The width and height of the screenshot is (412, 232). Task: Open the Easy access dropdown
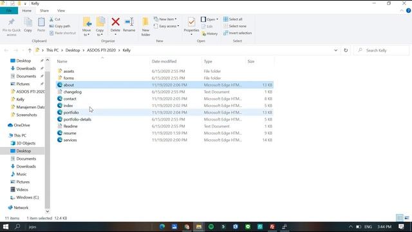(166, 26)
